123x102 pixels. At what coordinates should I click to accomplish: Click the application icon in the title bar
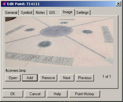(4, 4)
